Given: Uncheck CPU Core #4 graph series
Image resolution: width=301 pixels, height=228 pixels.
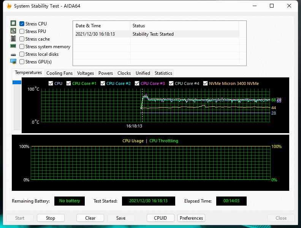Looking at the screenshot, I should point(171,83).
